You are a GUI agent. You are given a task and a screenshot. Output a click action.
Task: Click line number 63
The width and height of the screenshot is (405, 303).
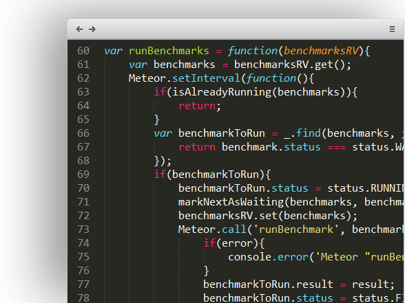[x=83, y=92]
